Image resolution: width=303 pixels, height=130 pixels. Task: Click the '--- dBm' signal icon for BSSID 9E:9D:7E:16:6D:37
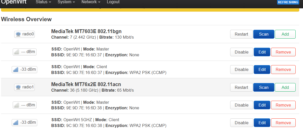[x=25, y=52]
